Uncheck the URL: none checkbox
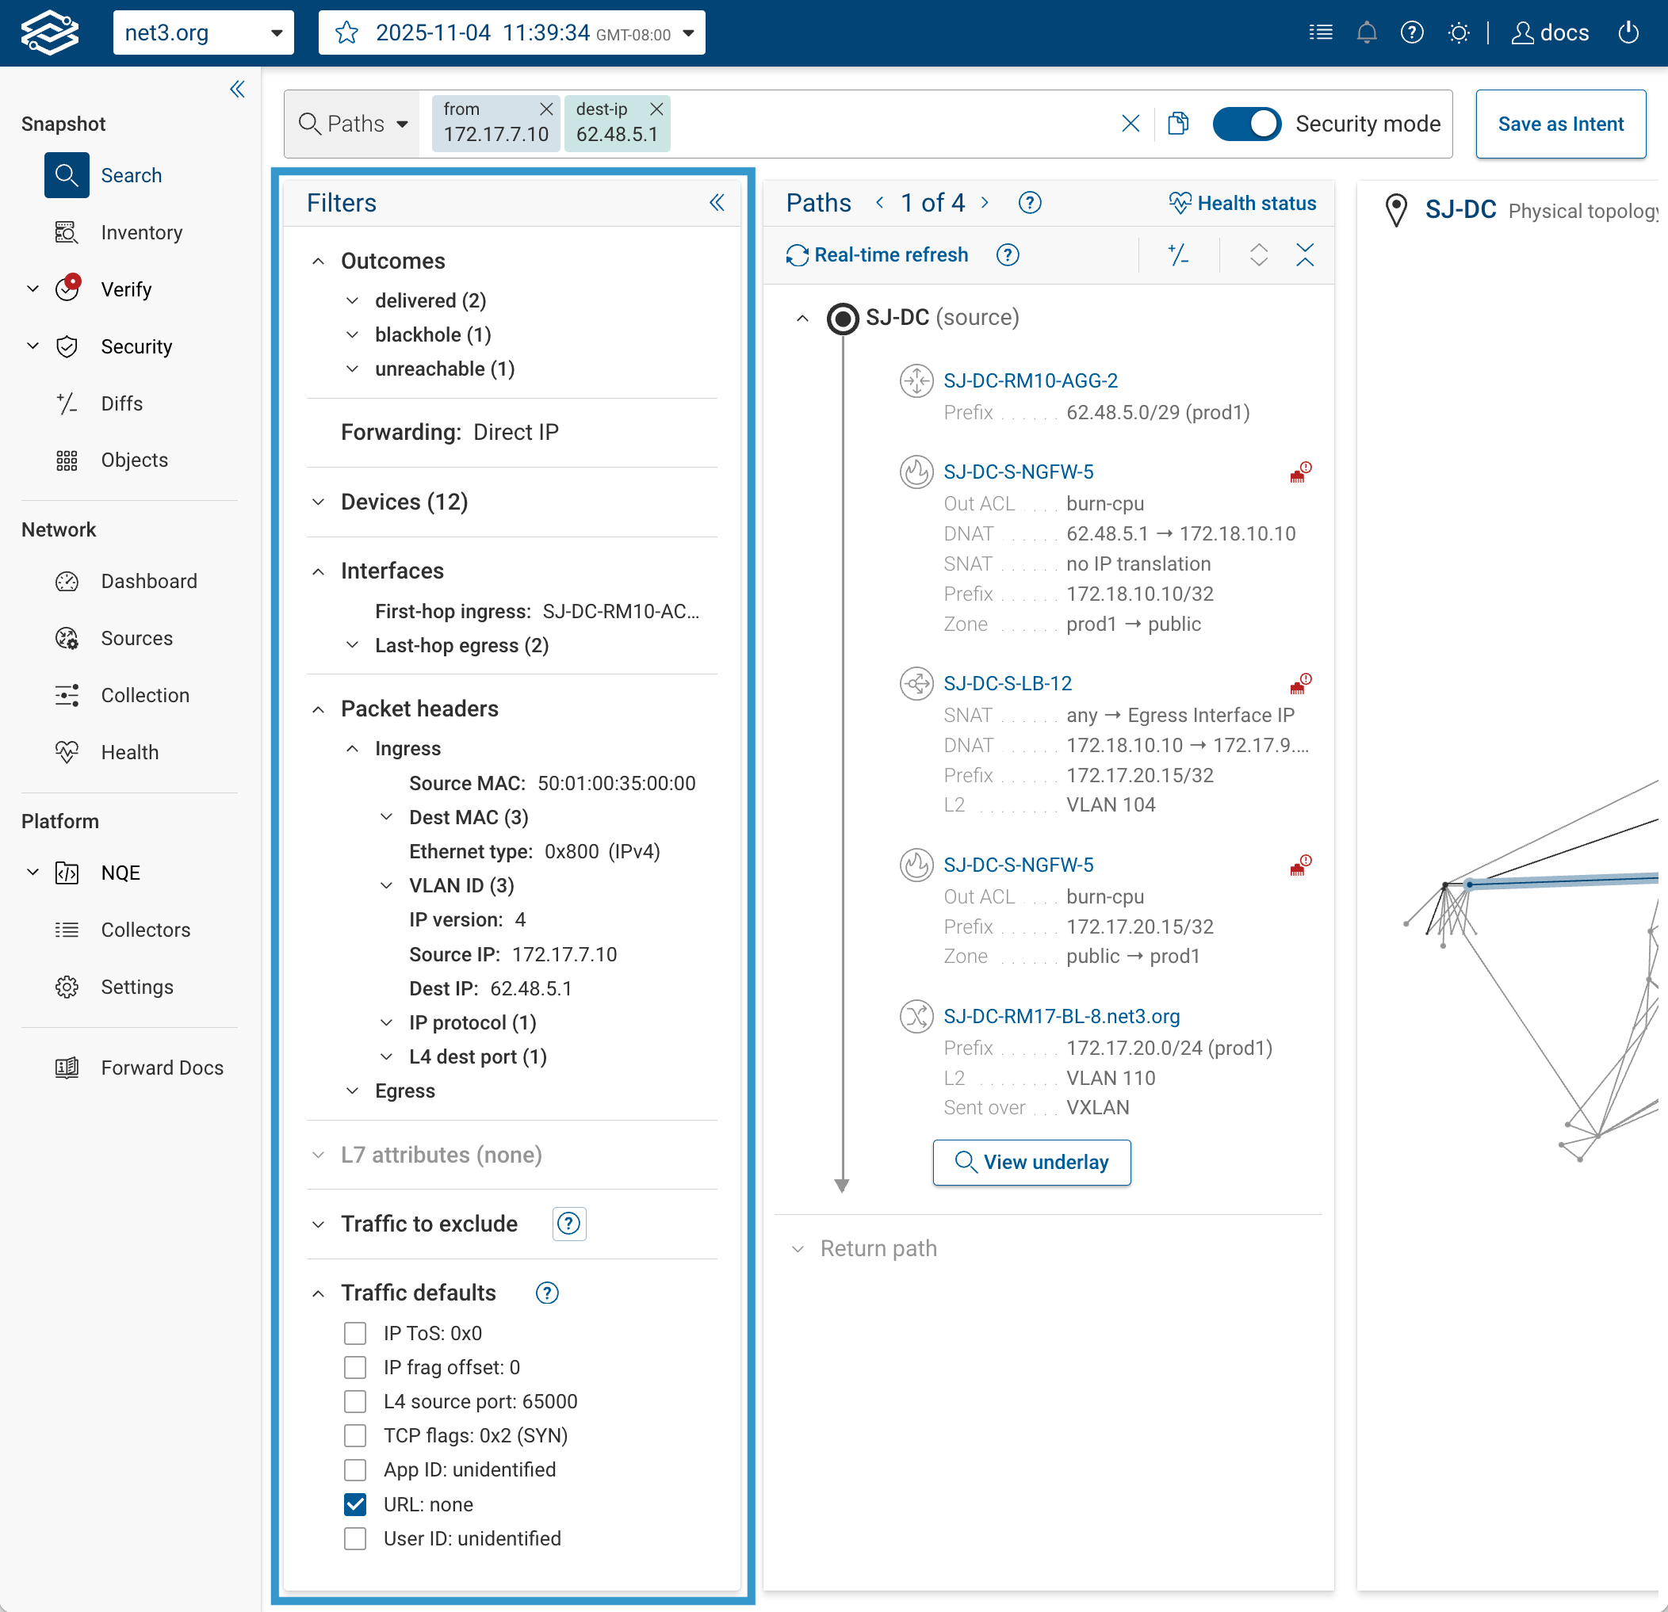The width and height of the screenshot is (1668, 1612). [355, 1505]
